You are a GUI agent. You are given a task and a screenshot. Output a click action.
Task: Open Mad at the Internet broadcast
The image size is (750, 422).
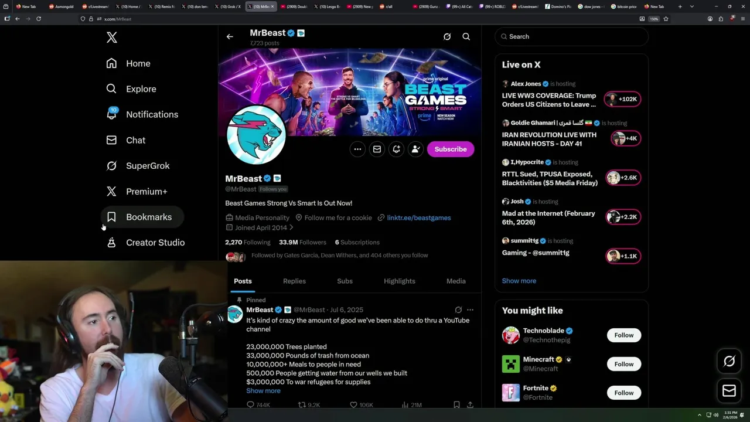(571, 213)
